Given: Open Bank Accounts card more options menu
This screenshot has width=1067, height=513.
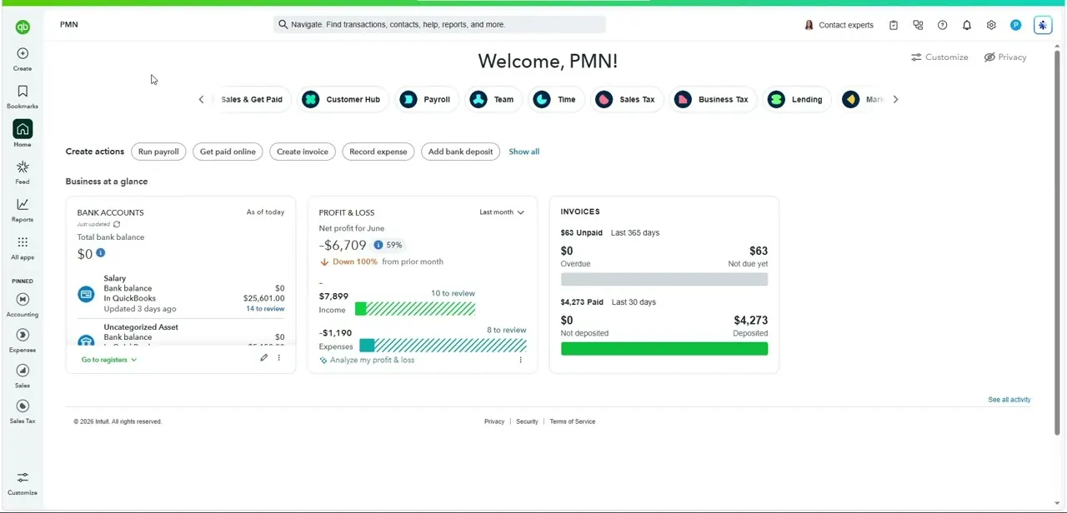Looking at the screenshot, I should tap(279, 358).
